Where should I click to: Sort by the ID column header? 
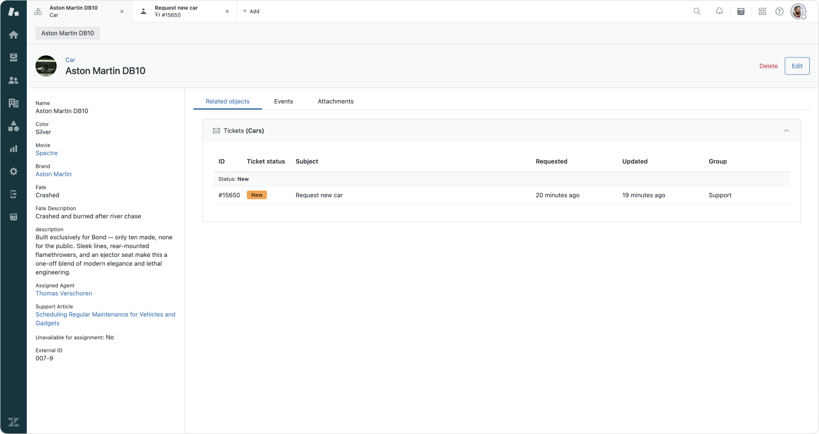pos(222,161)
